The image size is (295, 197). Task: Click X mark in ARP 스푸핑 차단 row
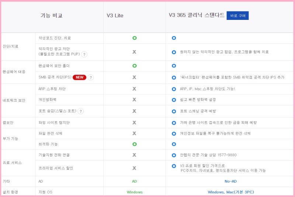tap(134, 89)
